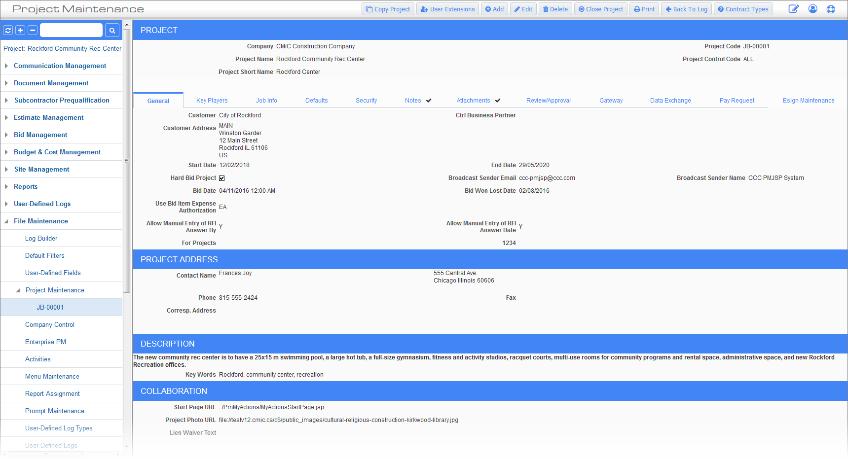
Task: Select JB-00001 in the project tree
Action: 50,307
